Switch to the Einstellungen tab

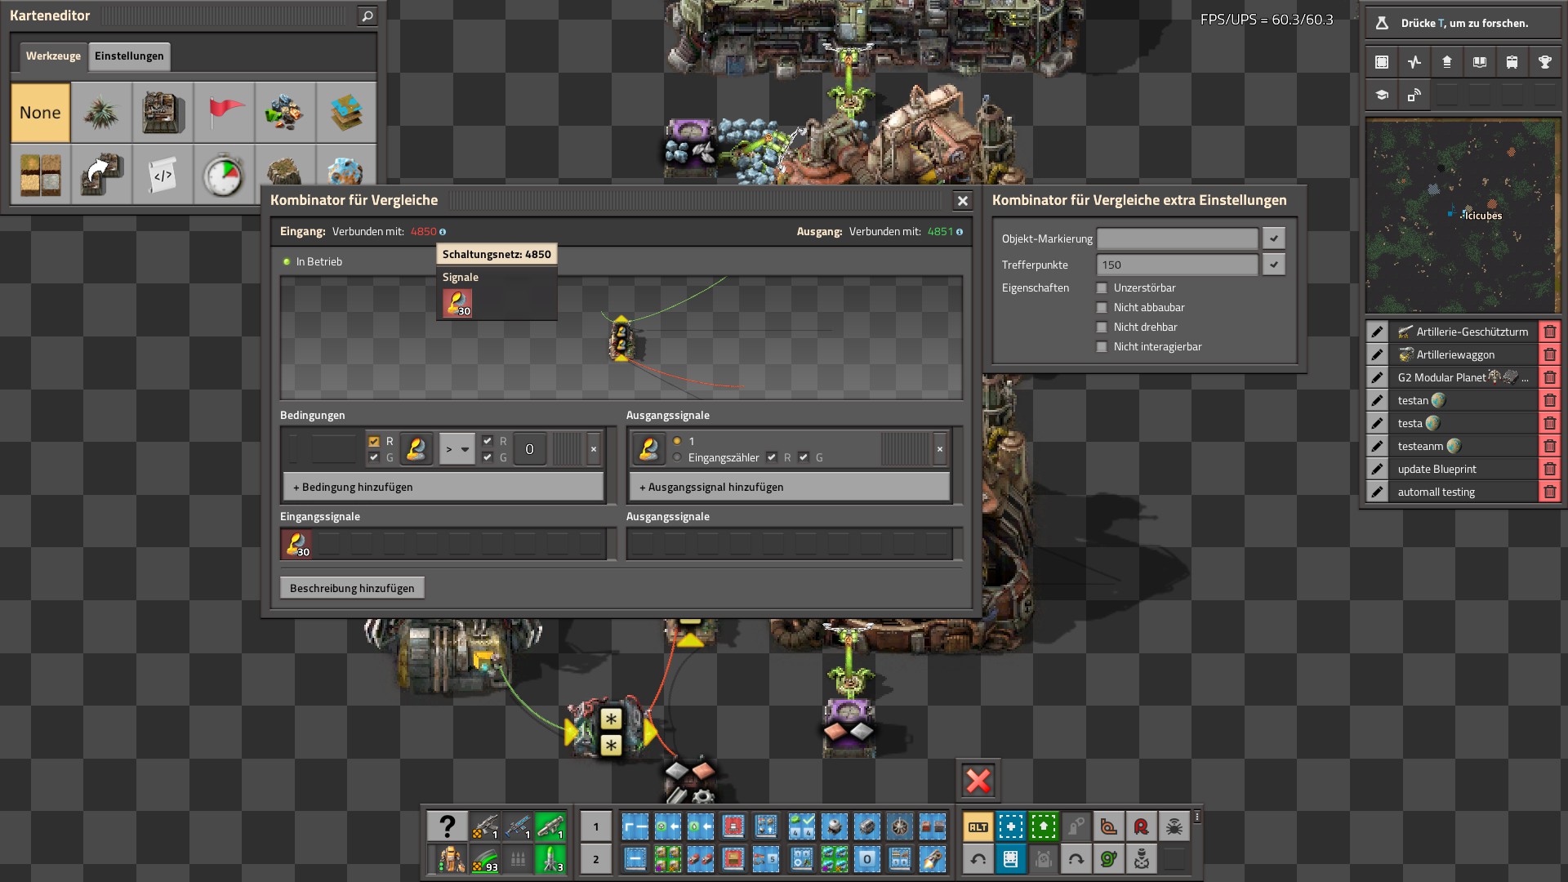click(129, 56)
